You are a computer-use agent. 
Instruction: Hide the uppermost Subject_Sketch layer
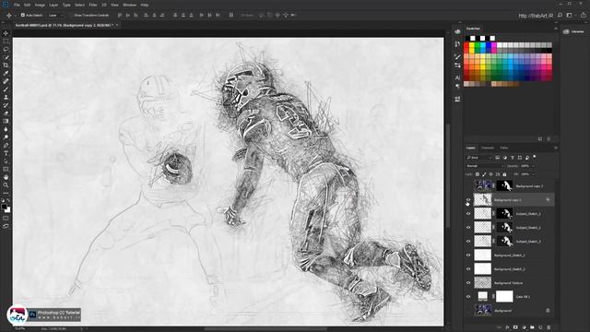468,214
